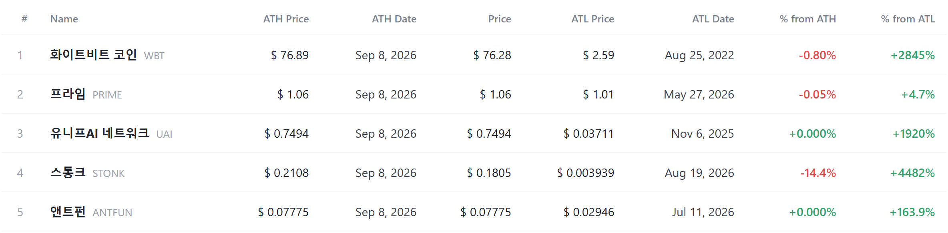Open the 유니프AI 네트워크 coin page
Image resolution: width=948 pixels, height=233 pixels.
[100, 133]
